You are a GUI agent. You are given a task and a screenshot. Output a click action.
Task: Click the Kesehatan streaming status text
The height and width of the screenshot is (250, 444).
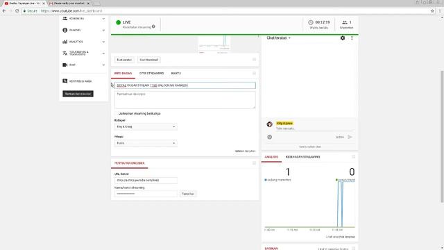coord(137,27)
